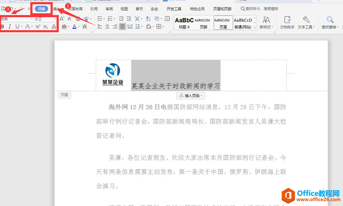Switch to the 开始 tab
Screen dimensions: 343x206
(41, 9)
